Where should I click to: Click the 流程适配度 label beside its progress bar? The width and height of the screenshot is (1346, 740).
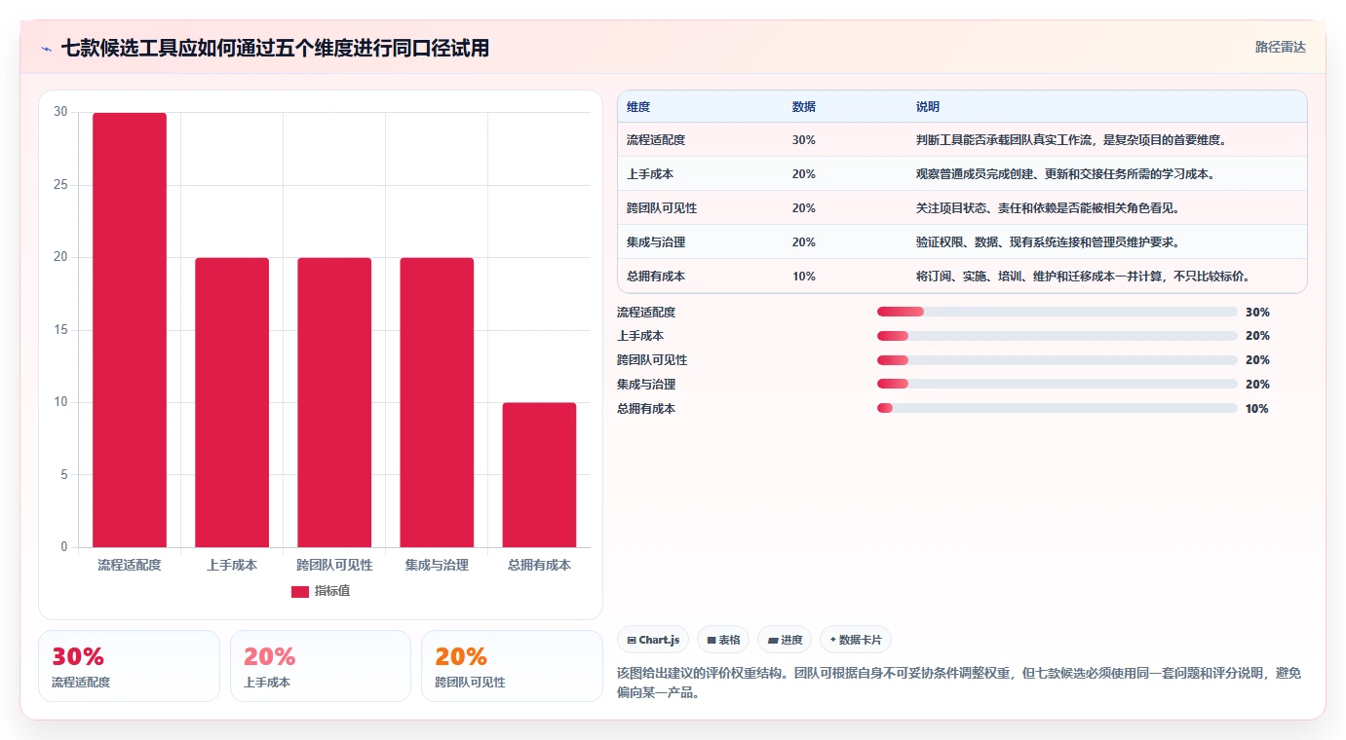(x=646, y=313)
